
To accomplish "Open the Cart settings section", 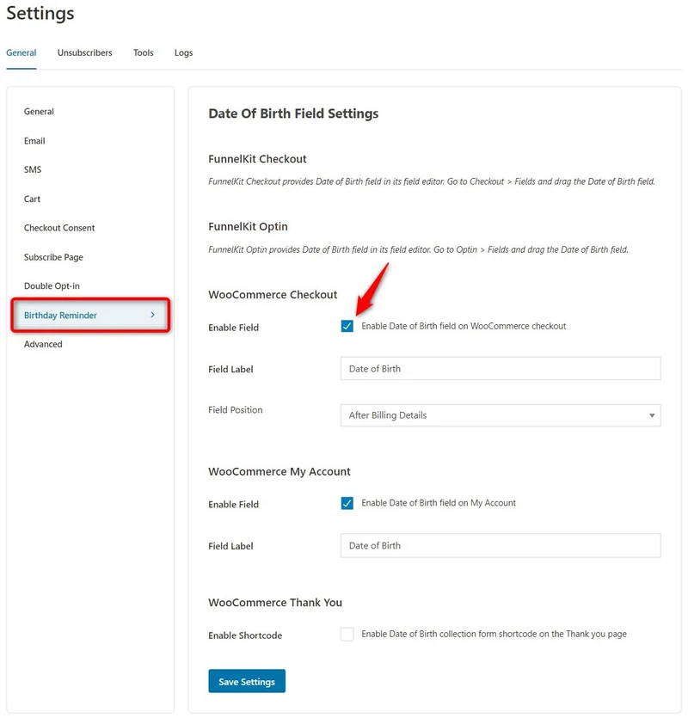I will pyautogui.click(x=32, y=199).
